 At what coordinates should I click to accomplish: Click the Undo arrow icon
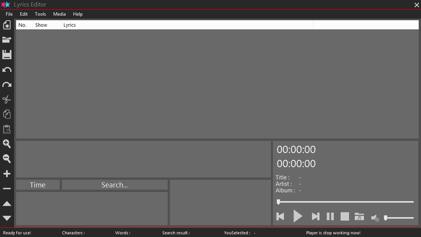[x=7, y=69]
